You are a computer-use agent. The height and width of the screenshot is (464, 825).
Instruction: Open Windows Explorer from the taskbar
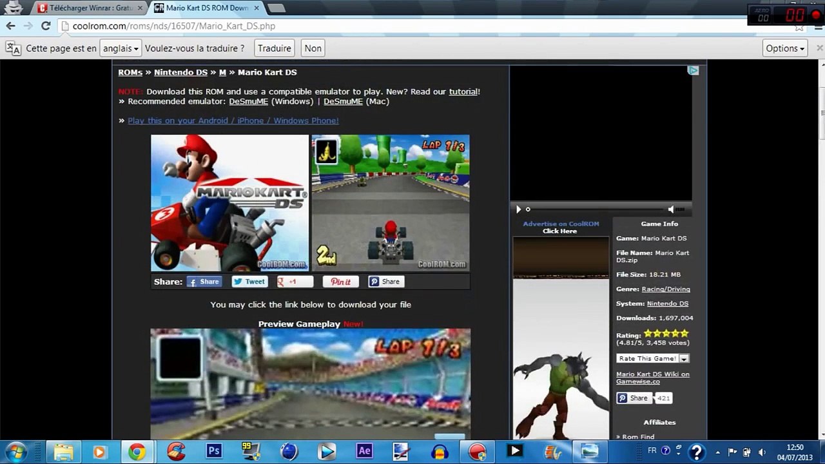[63, 452]
